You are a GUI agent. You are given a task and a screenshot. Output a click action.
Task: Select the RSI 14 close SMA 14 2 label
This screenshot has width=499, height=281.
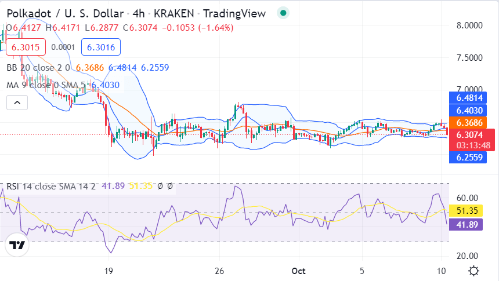click(x=51, y=186)
